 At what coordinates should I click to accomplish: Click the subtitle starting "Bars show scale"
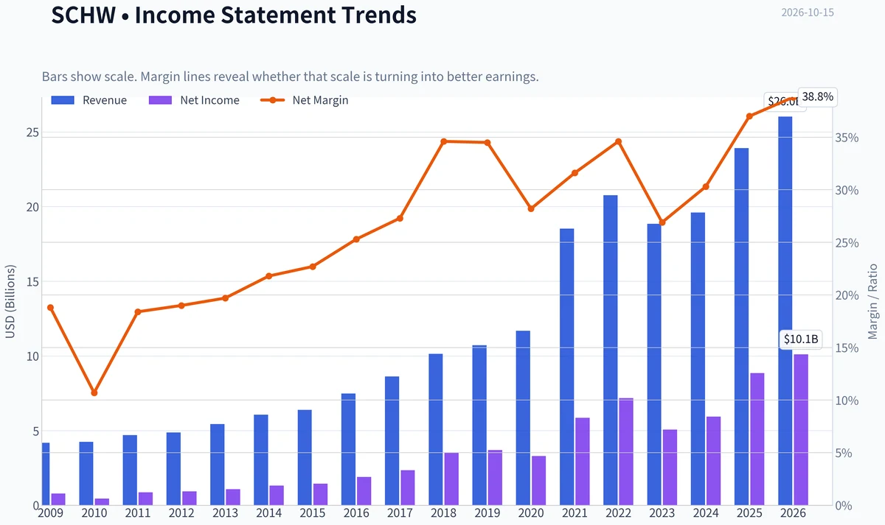291,77
